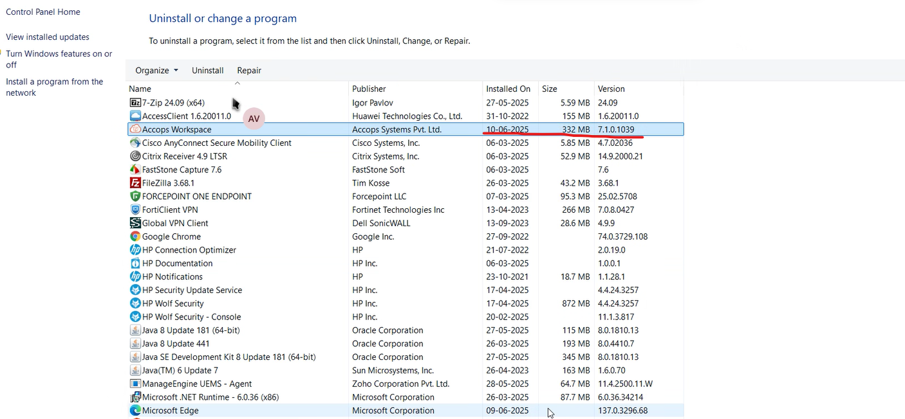Click publisher Sun Microsystems, Inc.

click(393, 371)
